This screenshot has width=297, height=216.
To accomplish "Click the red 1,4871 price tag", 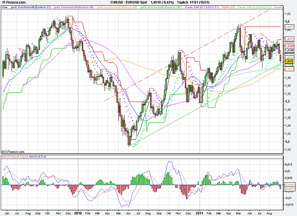I will [x=289, y=27].
